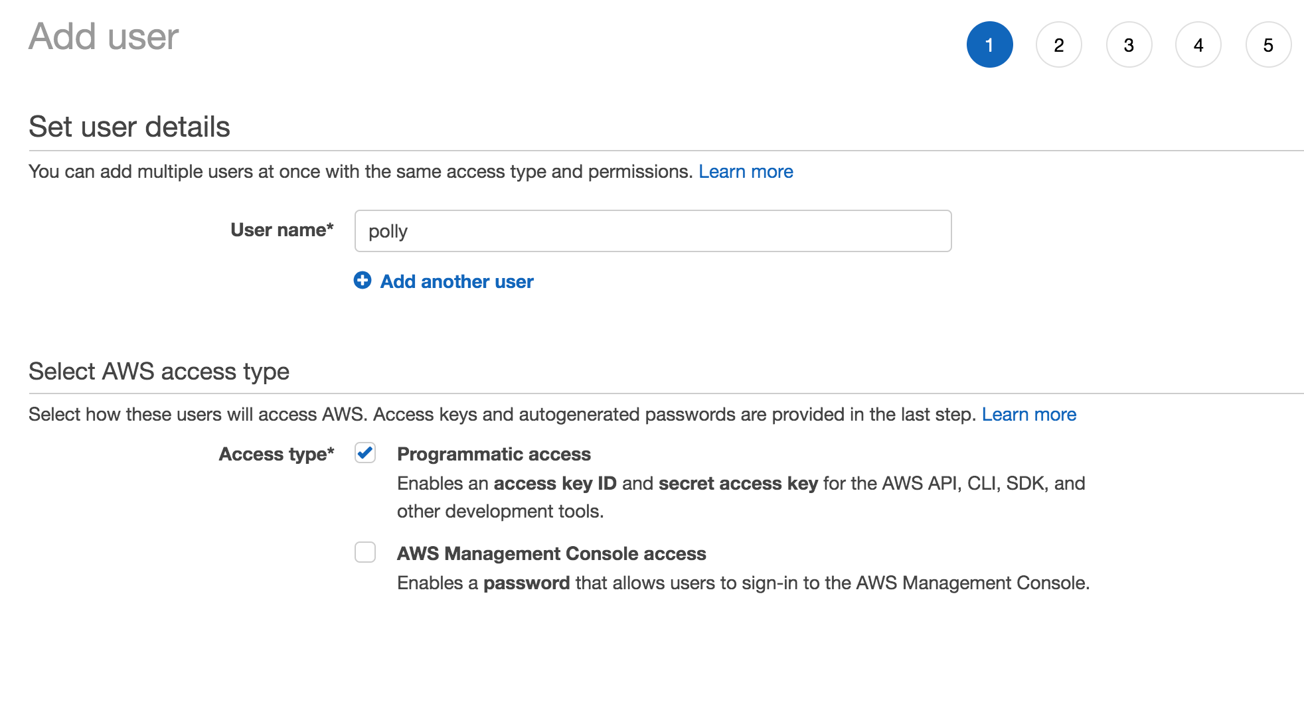This screenshot has height=714, width=1304.
Task: Click the AWS Management Console access label
Action: click(551, 553)
